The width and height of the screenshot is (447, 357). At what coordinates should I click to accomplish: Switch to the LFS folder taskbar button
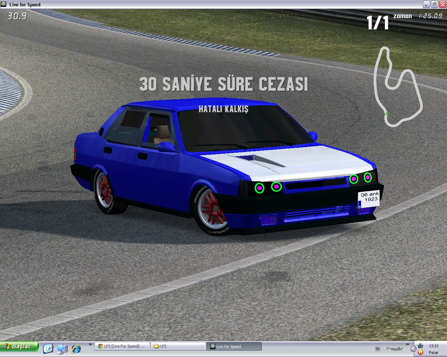178,346
